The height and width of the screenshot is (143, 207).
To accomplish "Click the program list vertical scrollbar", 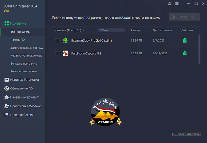I will [x=199, y=49].
